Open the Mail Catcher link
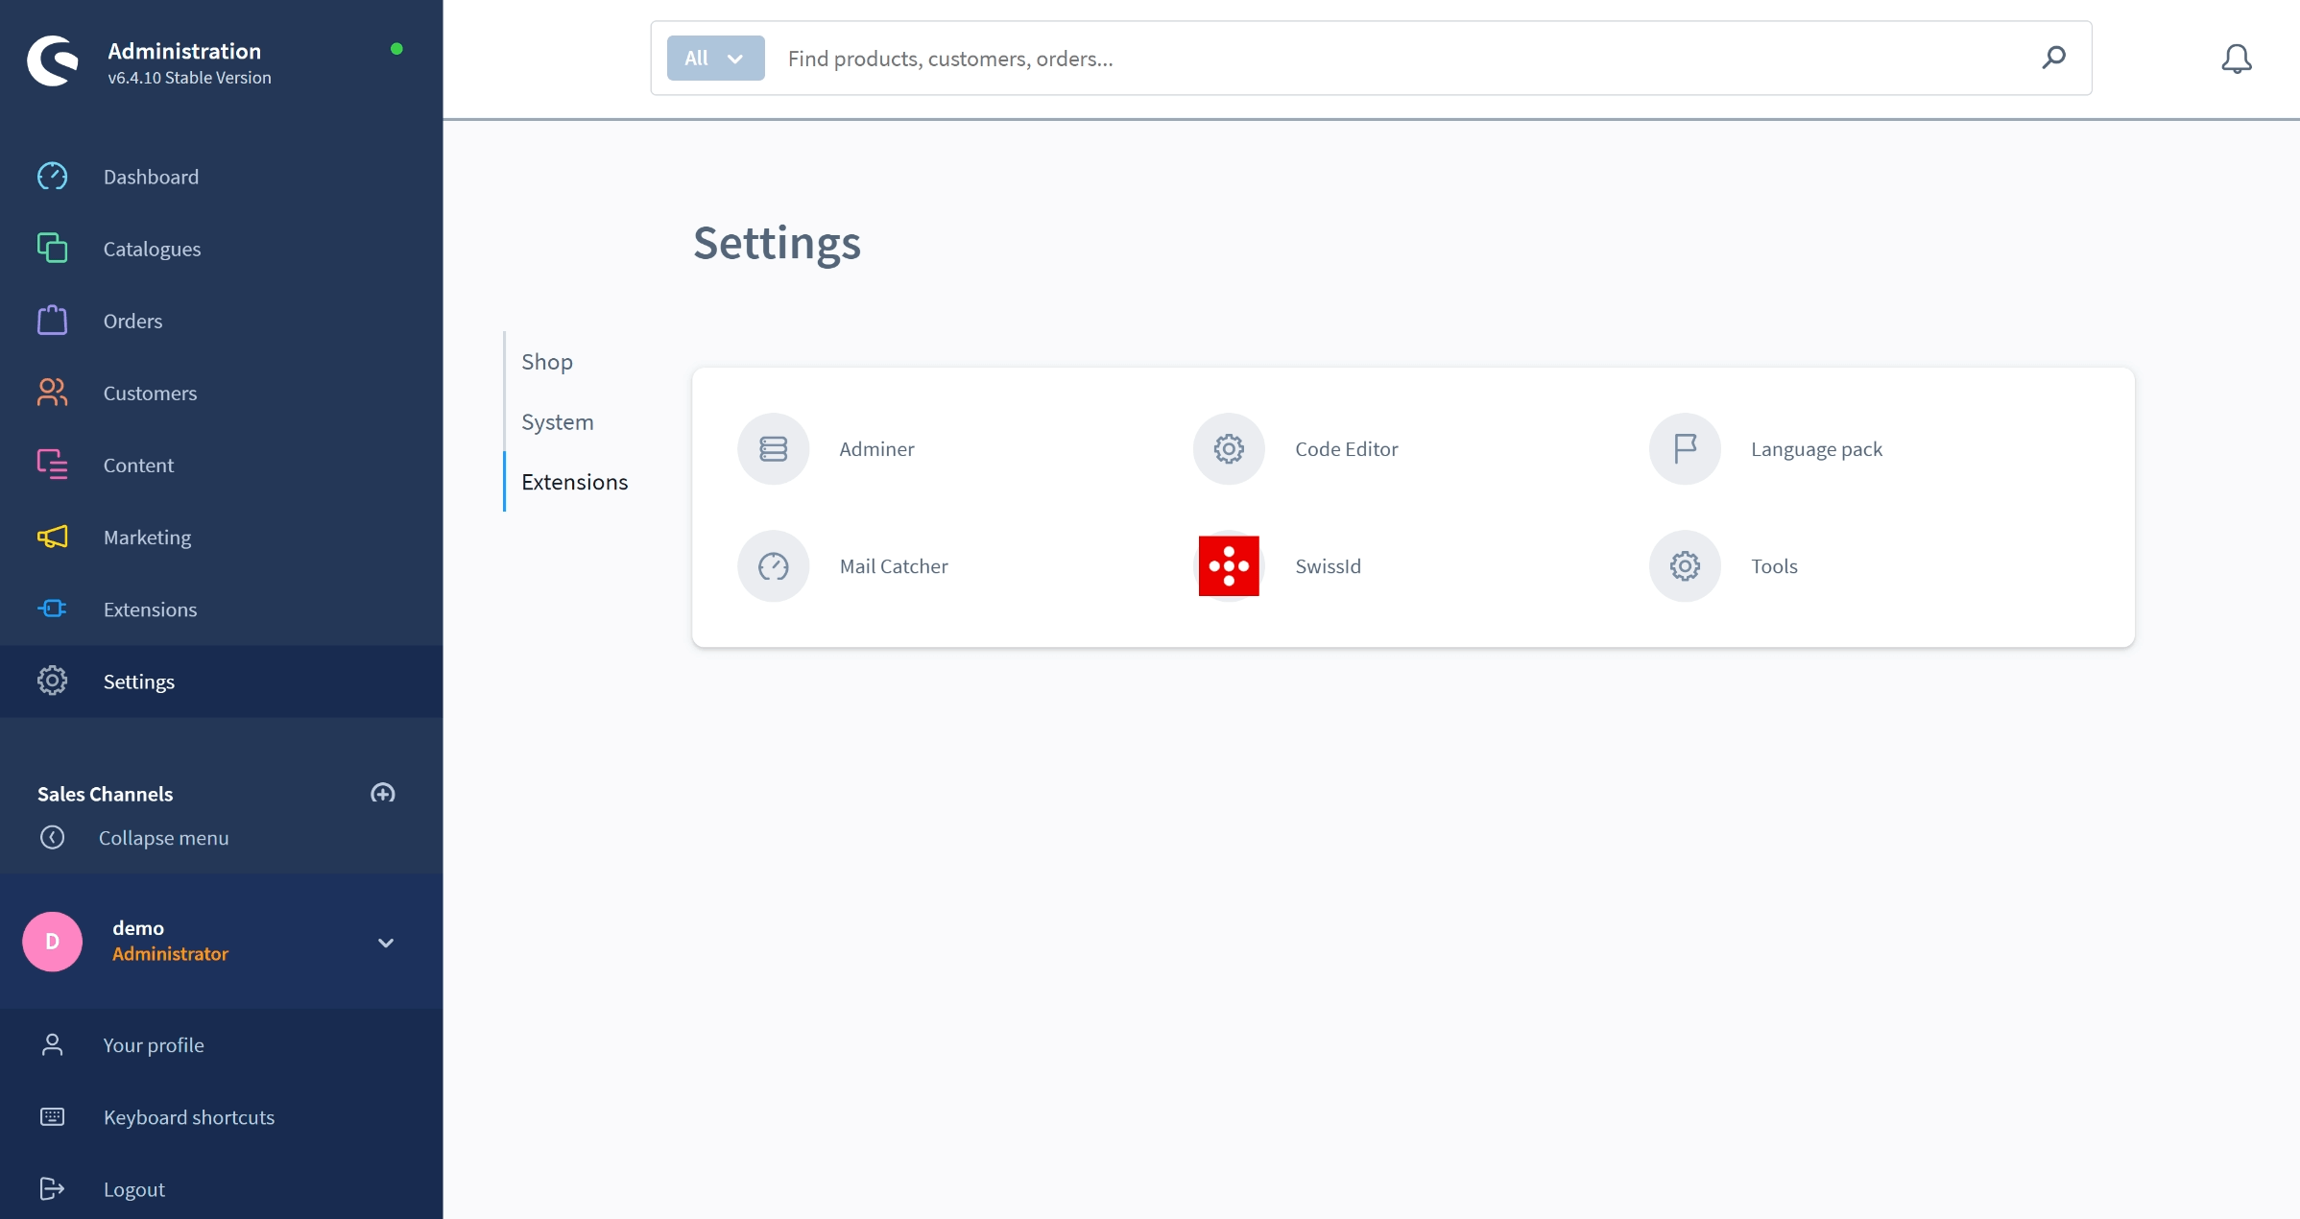 pos(894,566)
